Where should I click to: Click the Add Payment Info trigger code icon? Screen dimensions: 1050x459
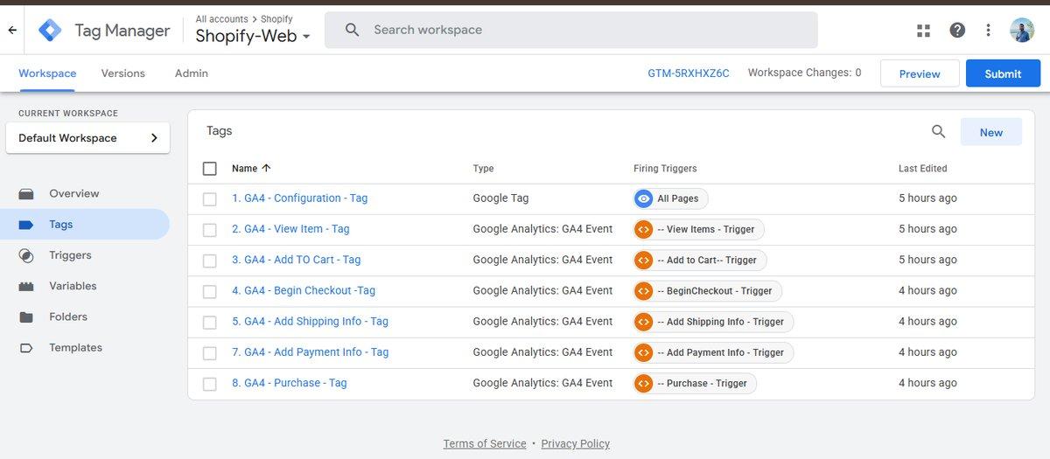pos(643,352)
